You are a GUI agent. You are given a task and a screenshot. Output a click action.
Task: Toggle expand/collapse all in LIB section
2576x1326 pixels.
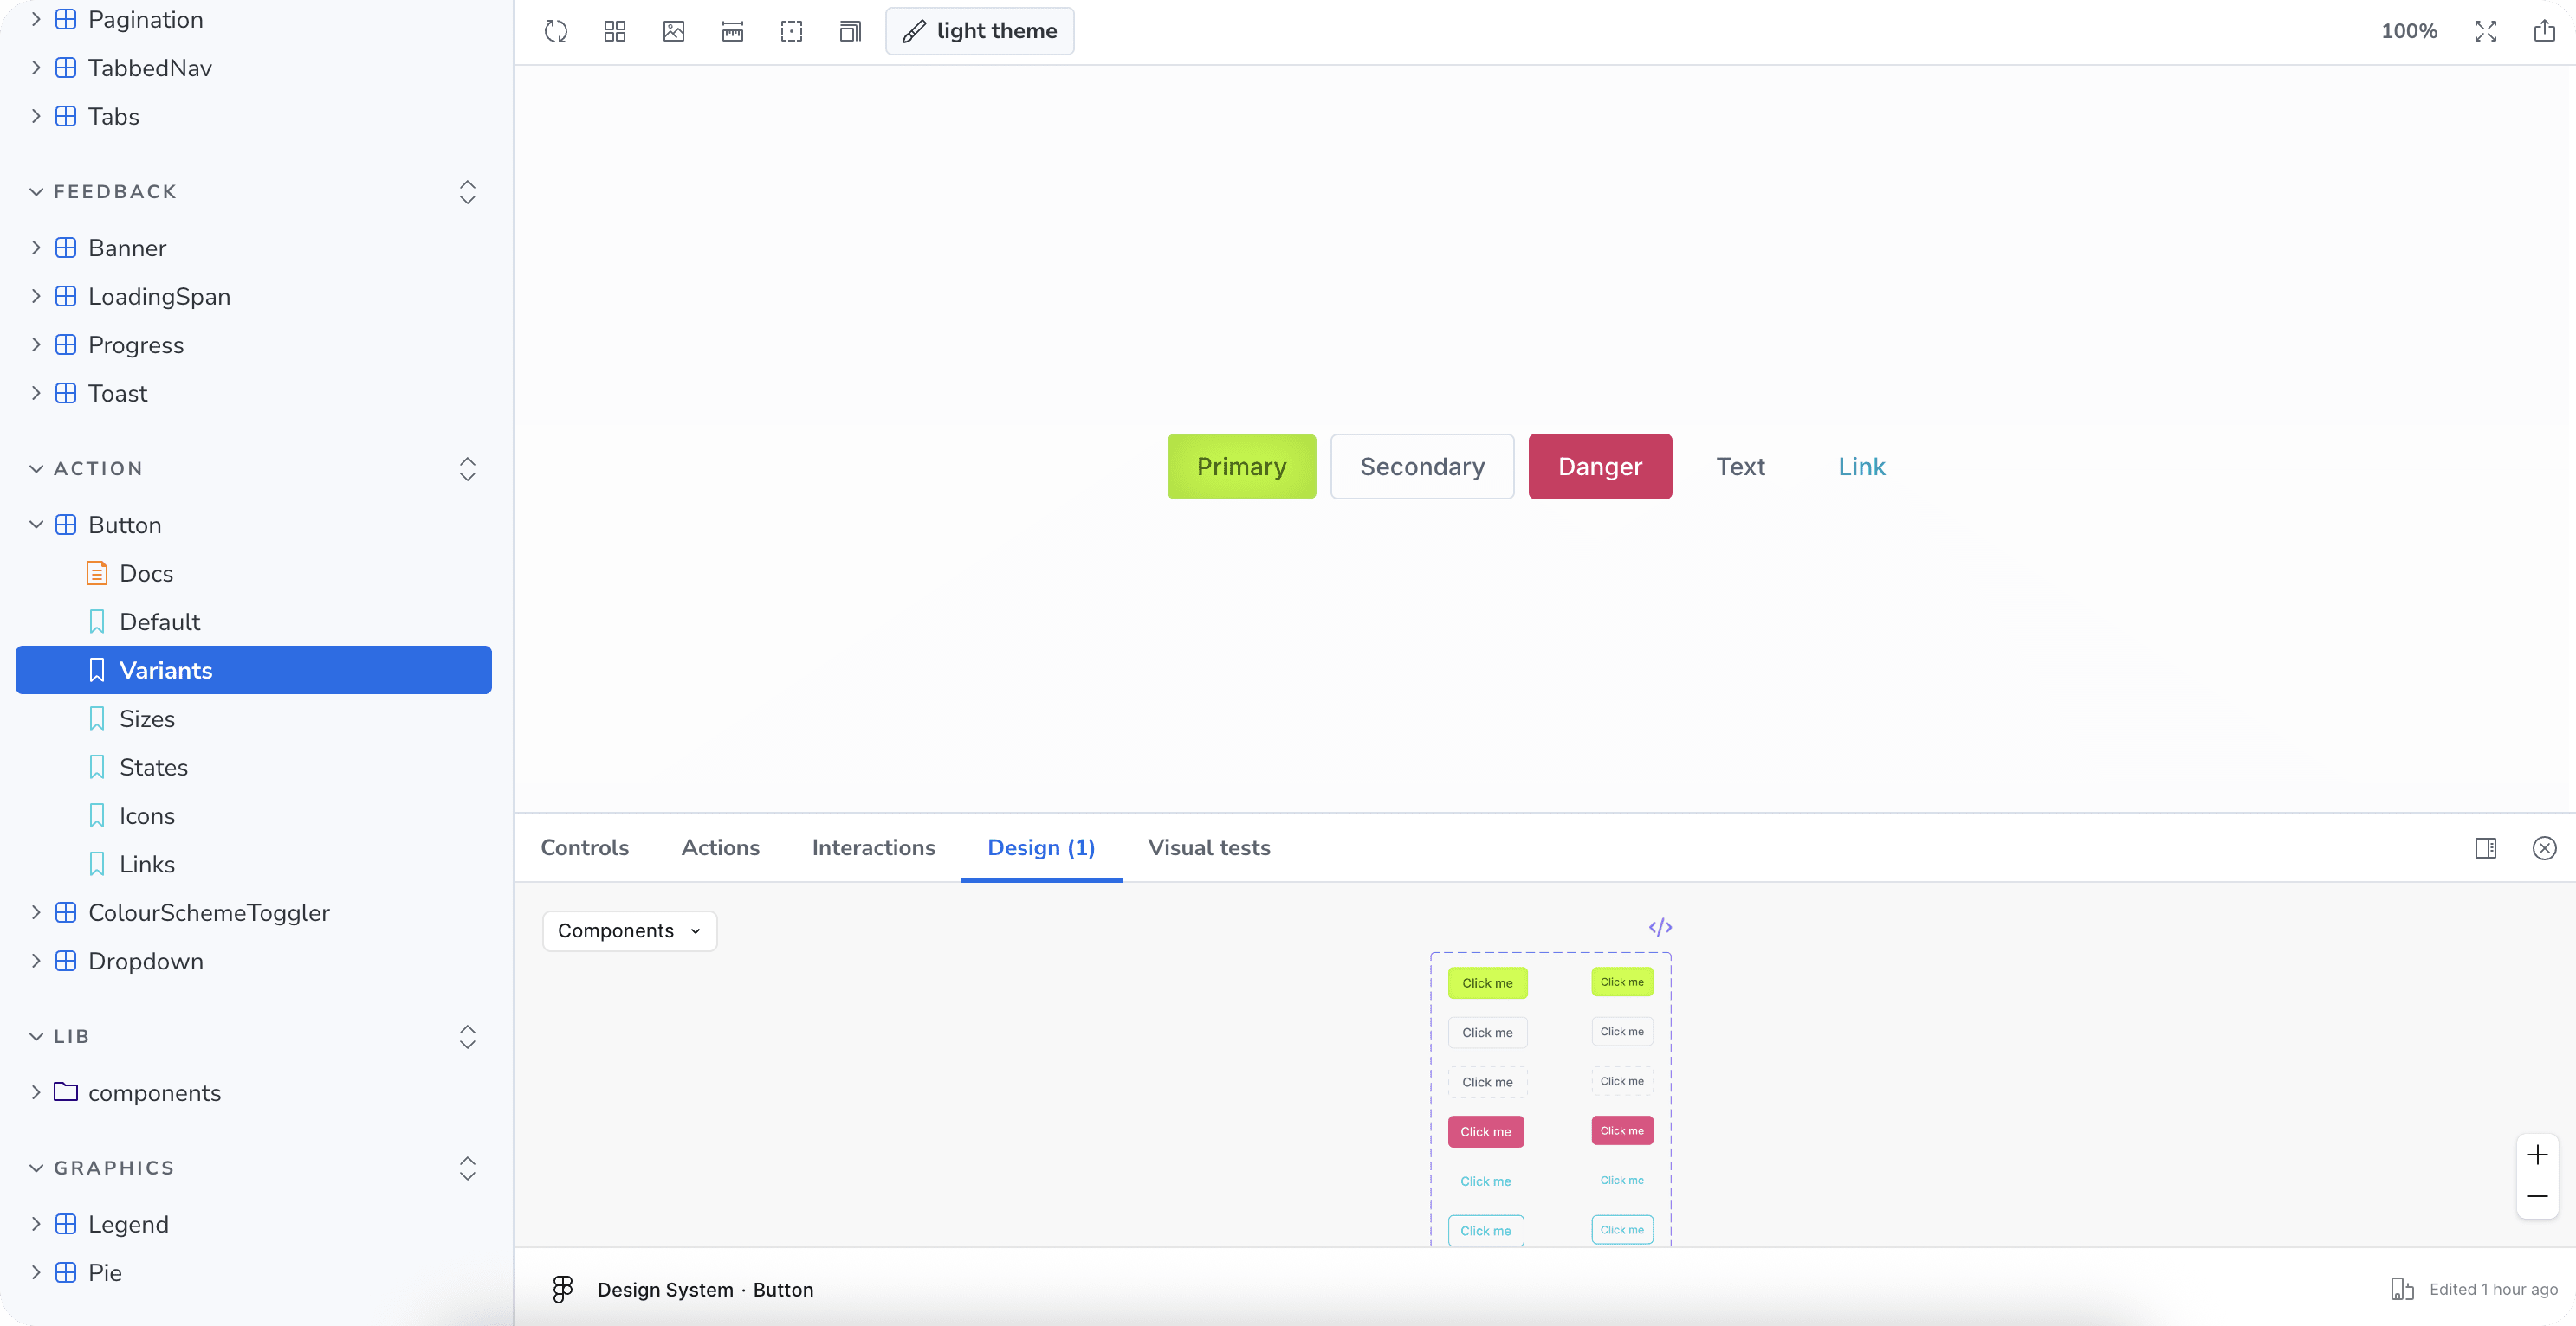[x=467, y=1036]
